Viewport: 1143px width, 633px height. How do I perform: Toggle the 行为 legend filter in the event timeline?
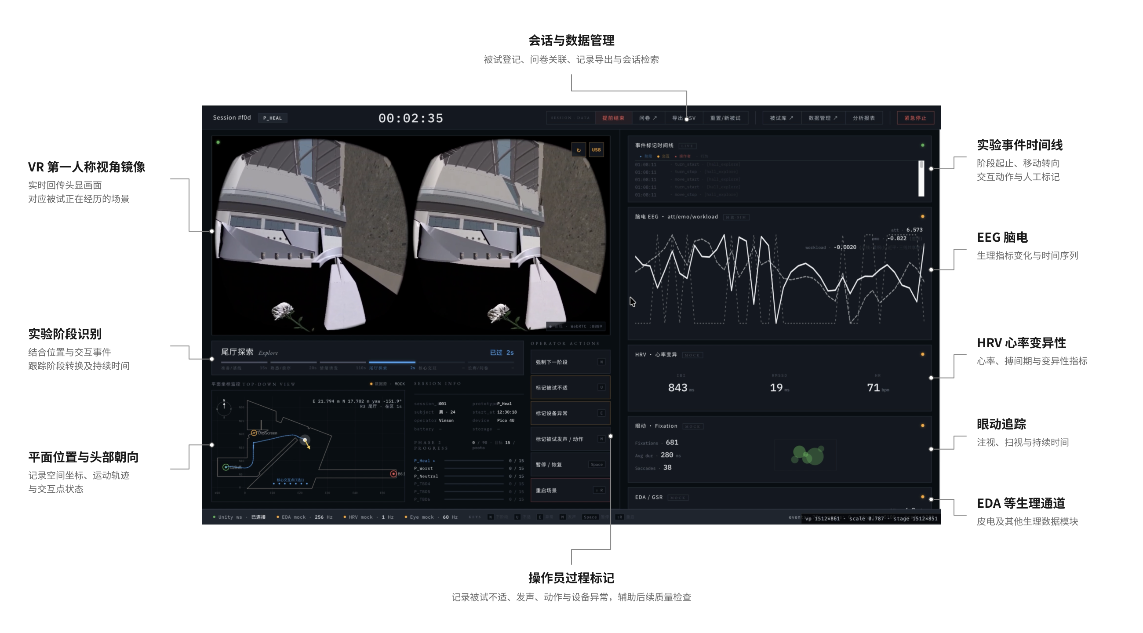tap(703, 156)
